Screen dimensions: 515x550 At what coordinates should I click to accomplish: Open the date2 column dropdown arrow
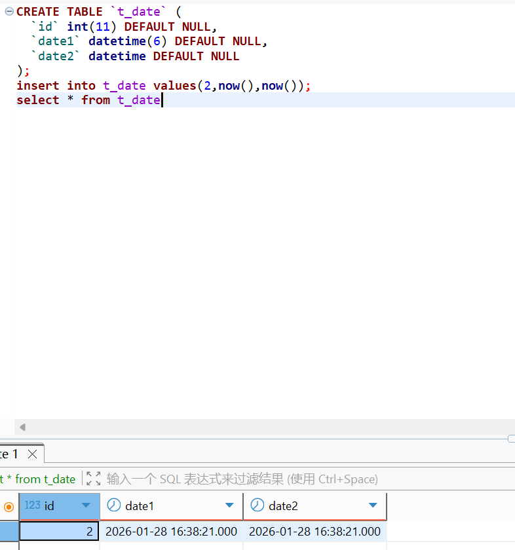tap(373, 505)
